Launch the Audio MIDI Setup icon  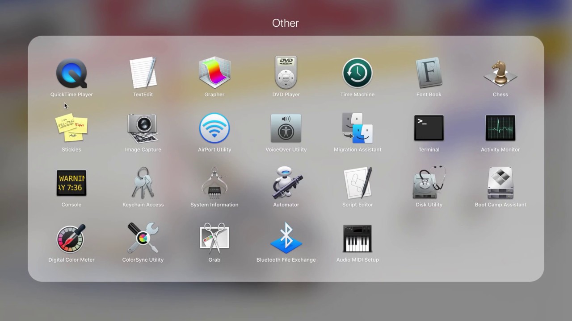click(x=357, y=239)
